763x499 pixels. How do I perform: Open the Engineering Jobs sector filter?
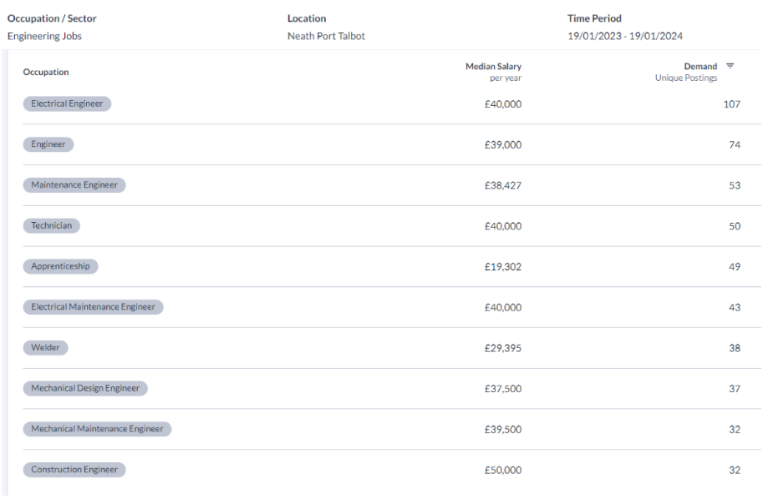point(44,36)
